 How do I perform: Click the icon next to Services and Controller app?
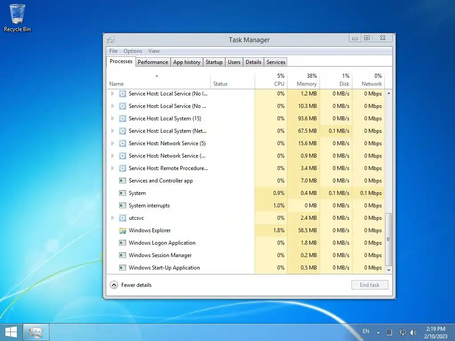(123, 181)
